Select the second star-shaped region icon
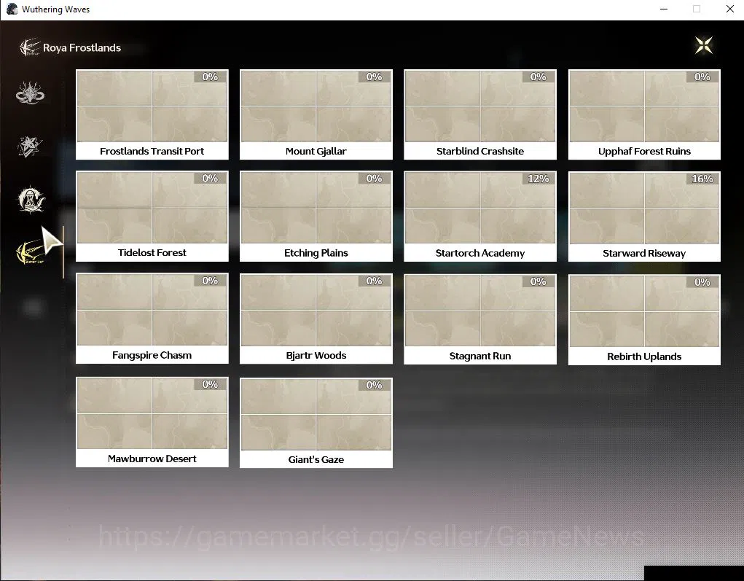Image resolution: width=744 pixels, height=581 pixels. coord(30,147)
